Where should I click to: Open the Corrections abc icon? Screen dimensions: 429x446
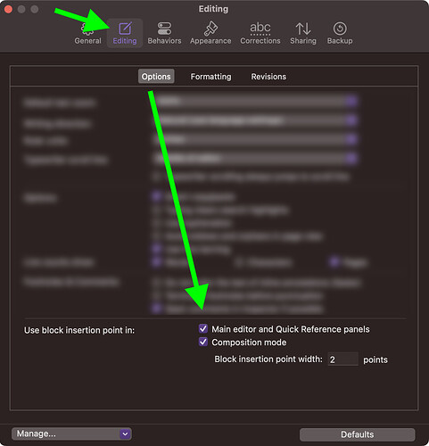tap(260, 29)
